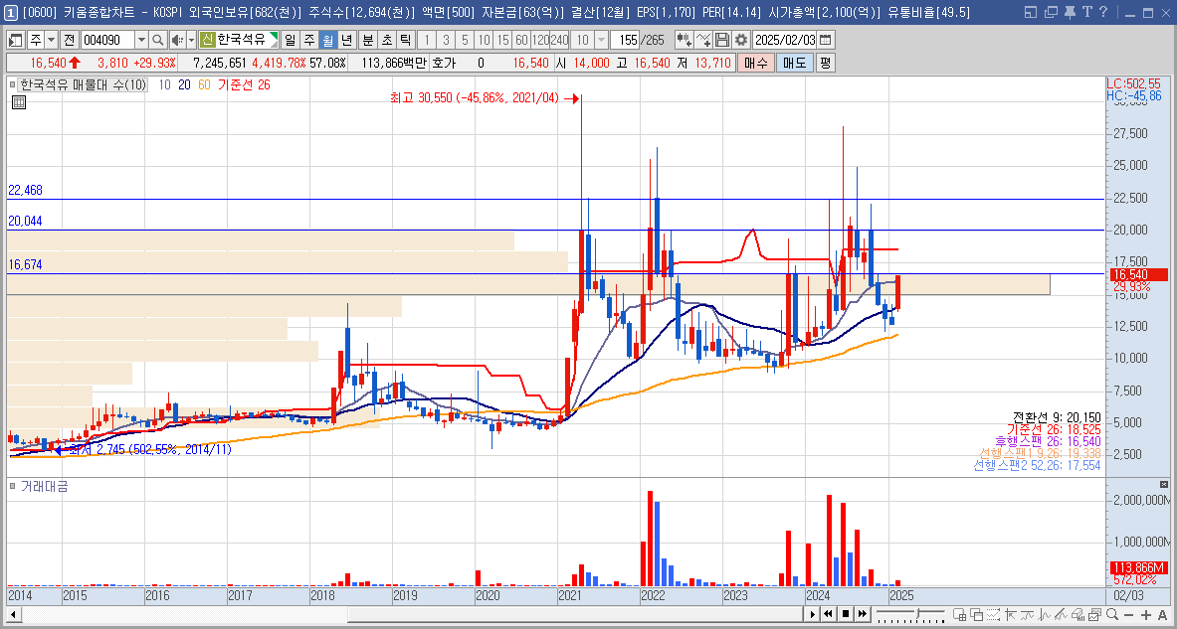Click the search magnifier beside stock code 004090

158,41
